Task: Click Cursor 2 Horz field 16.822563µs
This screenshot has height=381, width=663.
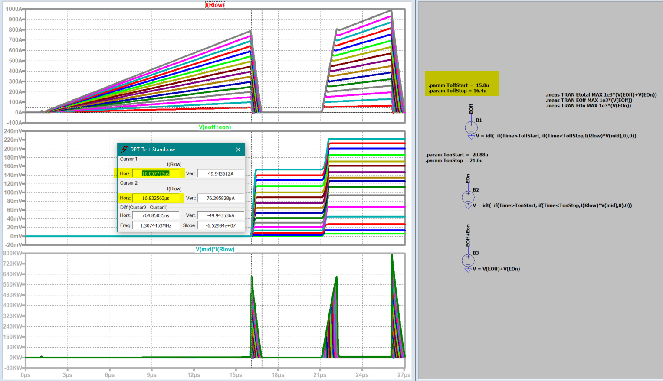Action: coord(155,198)
